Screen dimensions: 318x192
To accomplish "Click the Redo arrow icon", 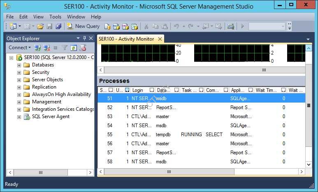I will click(190, 26).
